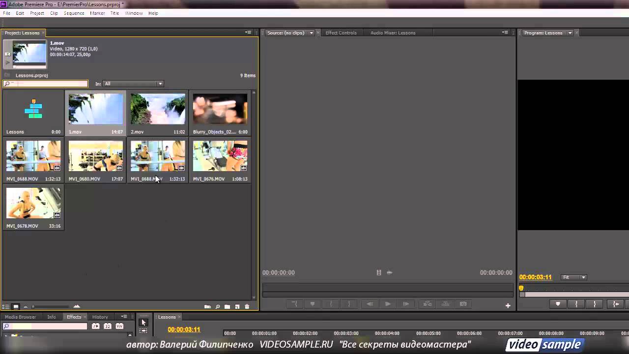Open the Fit zoom level dropdown
The image size is (629, 354).
click(574, 277)
